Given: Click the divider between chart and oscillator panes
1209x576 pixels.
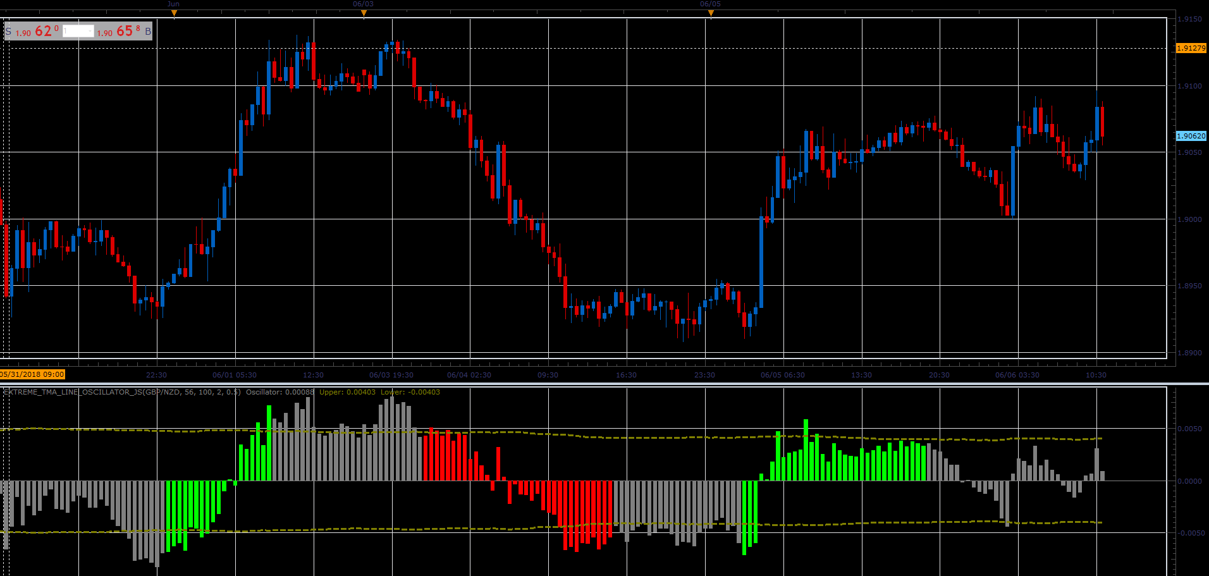Looking at the screenshot, I should tap(604, 384).
